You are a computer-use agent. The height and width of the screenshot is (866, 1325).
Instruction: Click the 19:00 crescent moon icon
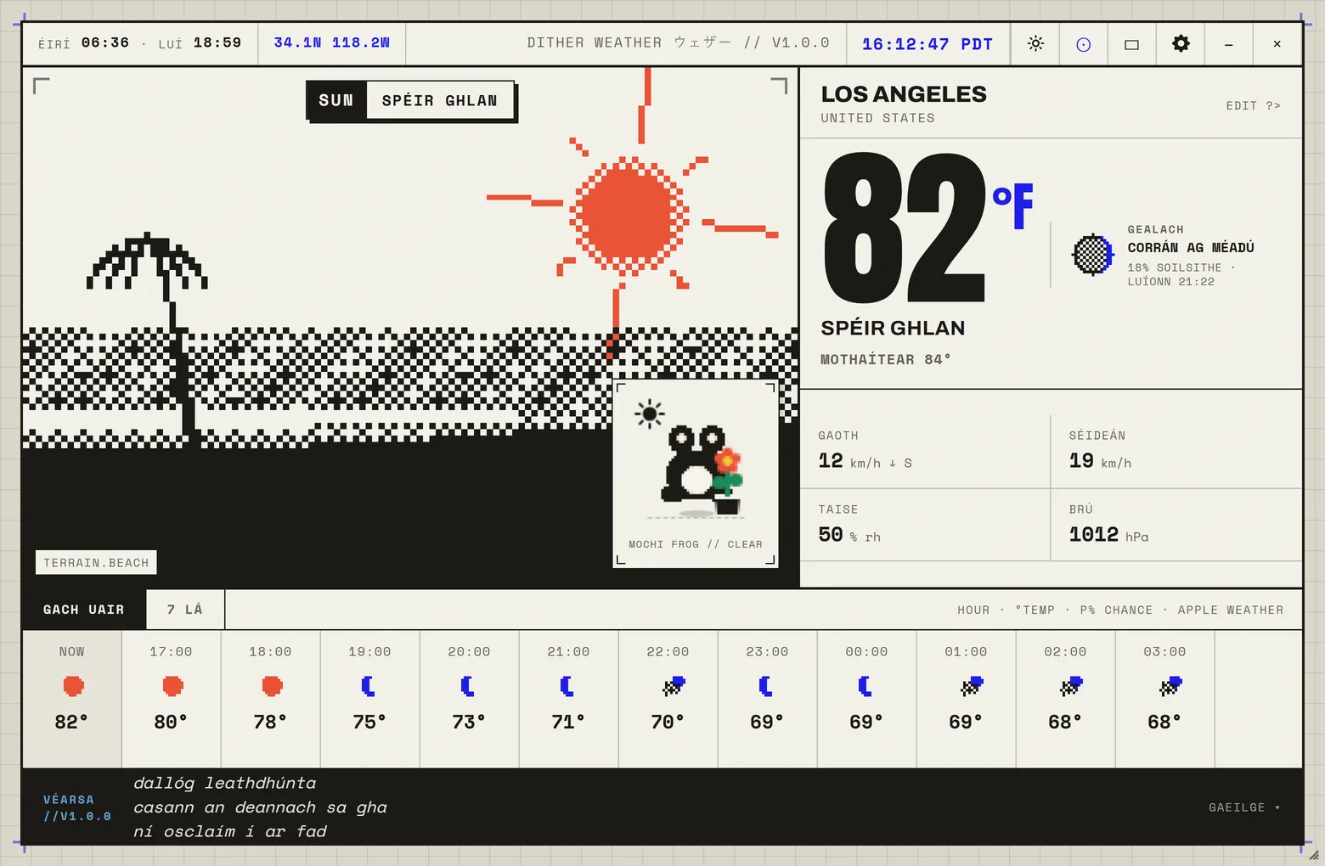point(369,686)
